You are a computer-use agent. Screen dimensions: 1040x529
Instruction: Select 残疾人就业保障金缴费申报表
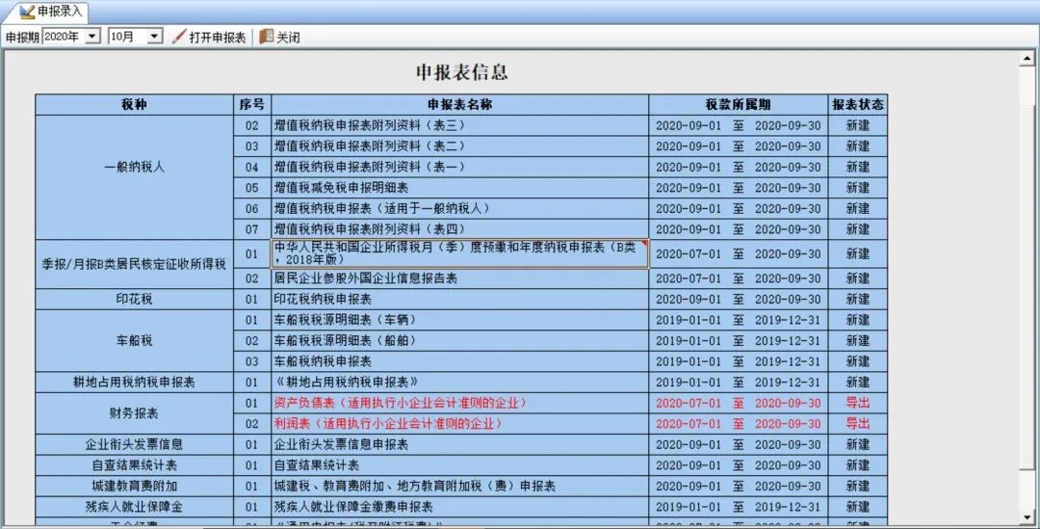459,507
